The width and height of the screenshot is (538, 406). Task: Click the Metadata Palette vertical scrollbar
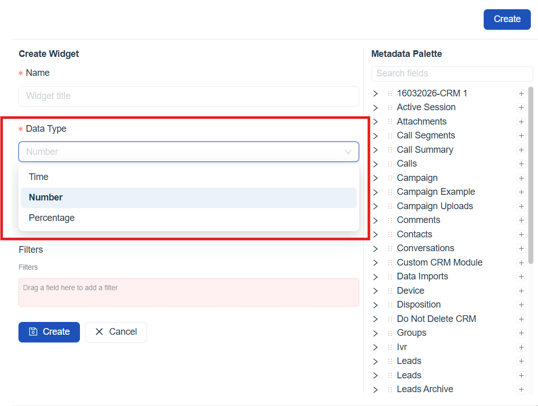pos(531,174)
